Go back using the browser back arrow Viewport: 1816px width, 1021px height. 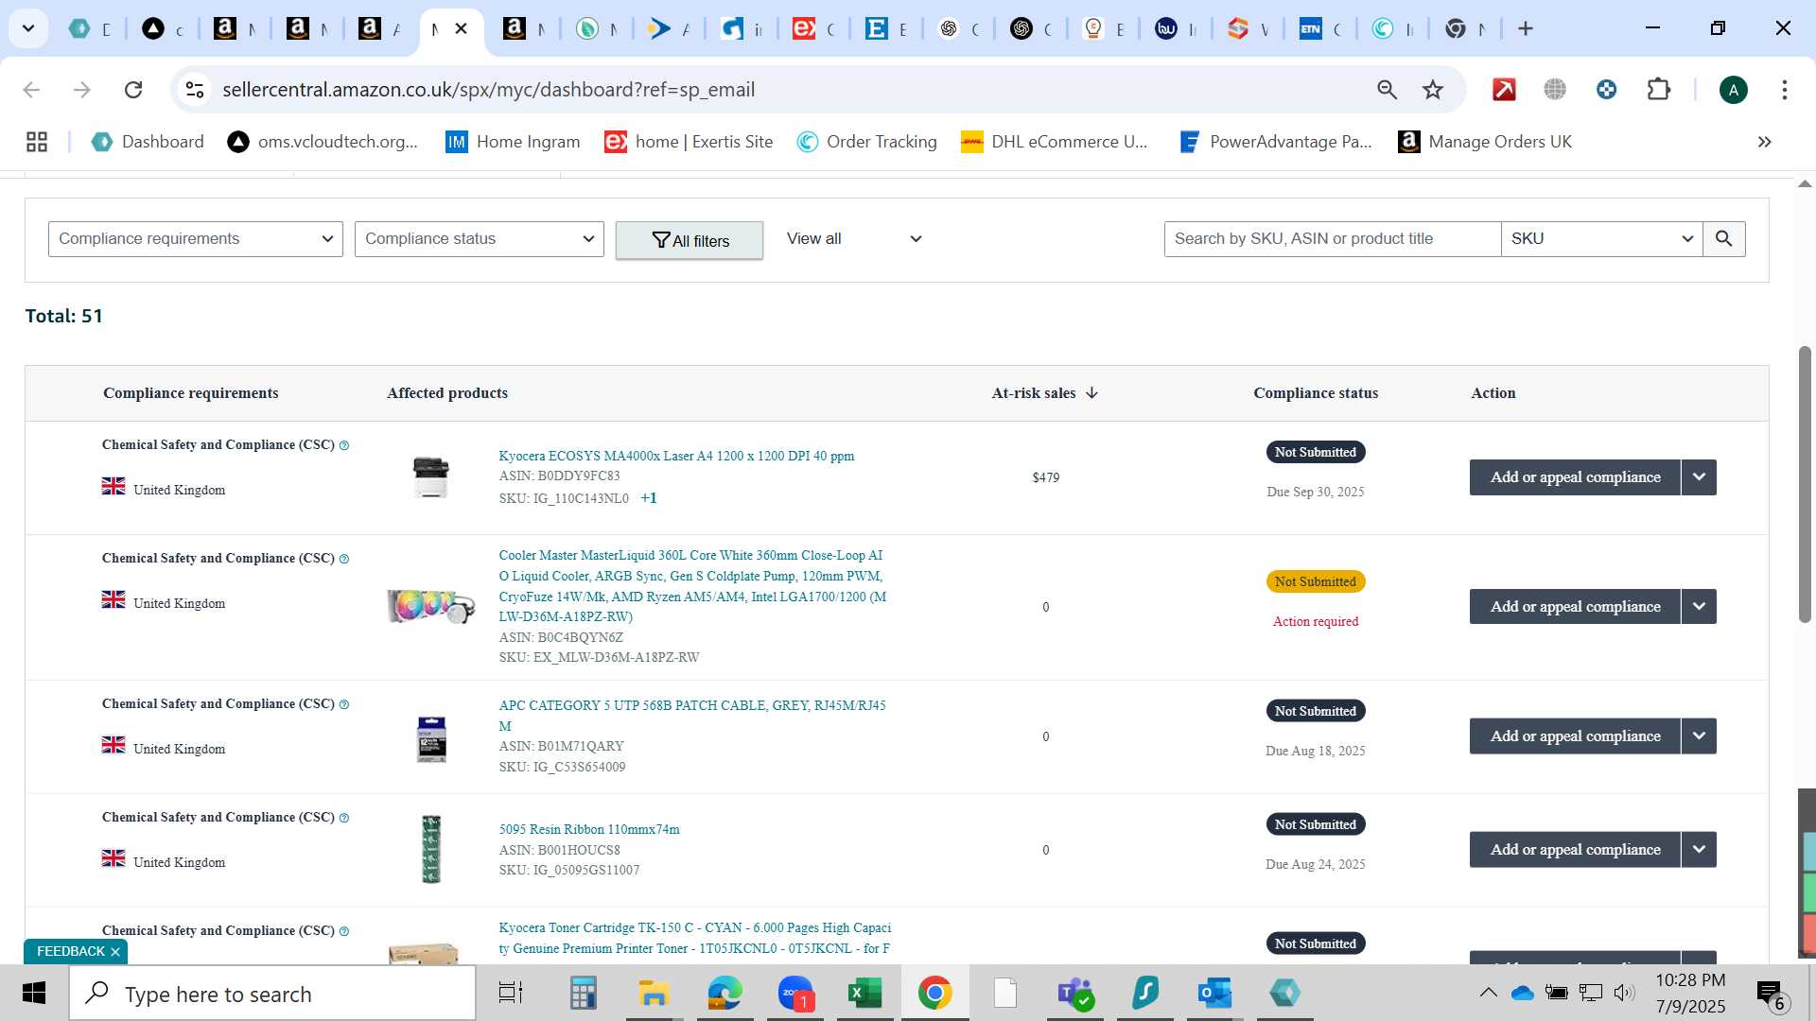click(31, 90)
